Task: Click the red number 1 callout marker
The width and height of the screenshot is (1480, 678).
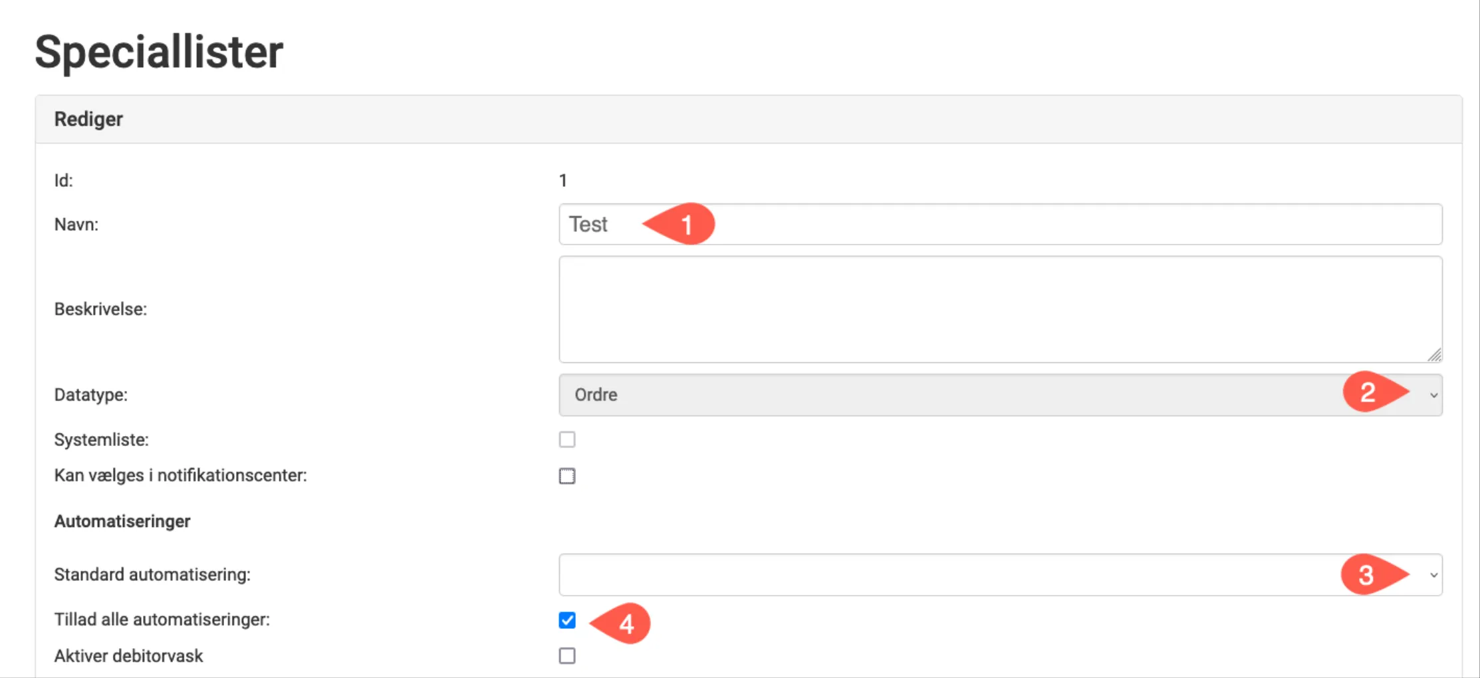Action: point(685,224)
